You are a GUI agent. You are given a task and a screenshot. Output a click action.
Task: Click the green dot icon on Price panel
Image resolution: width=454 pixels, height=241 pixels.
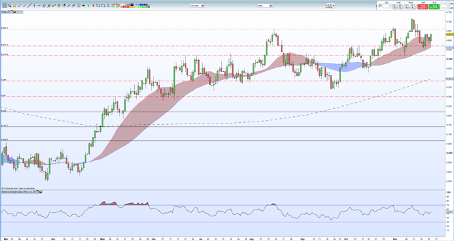click(21, 12)
